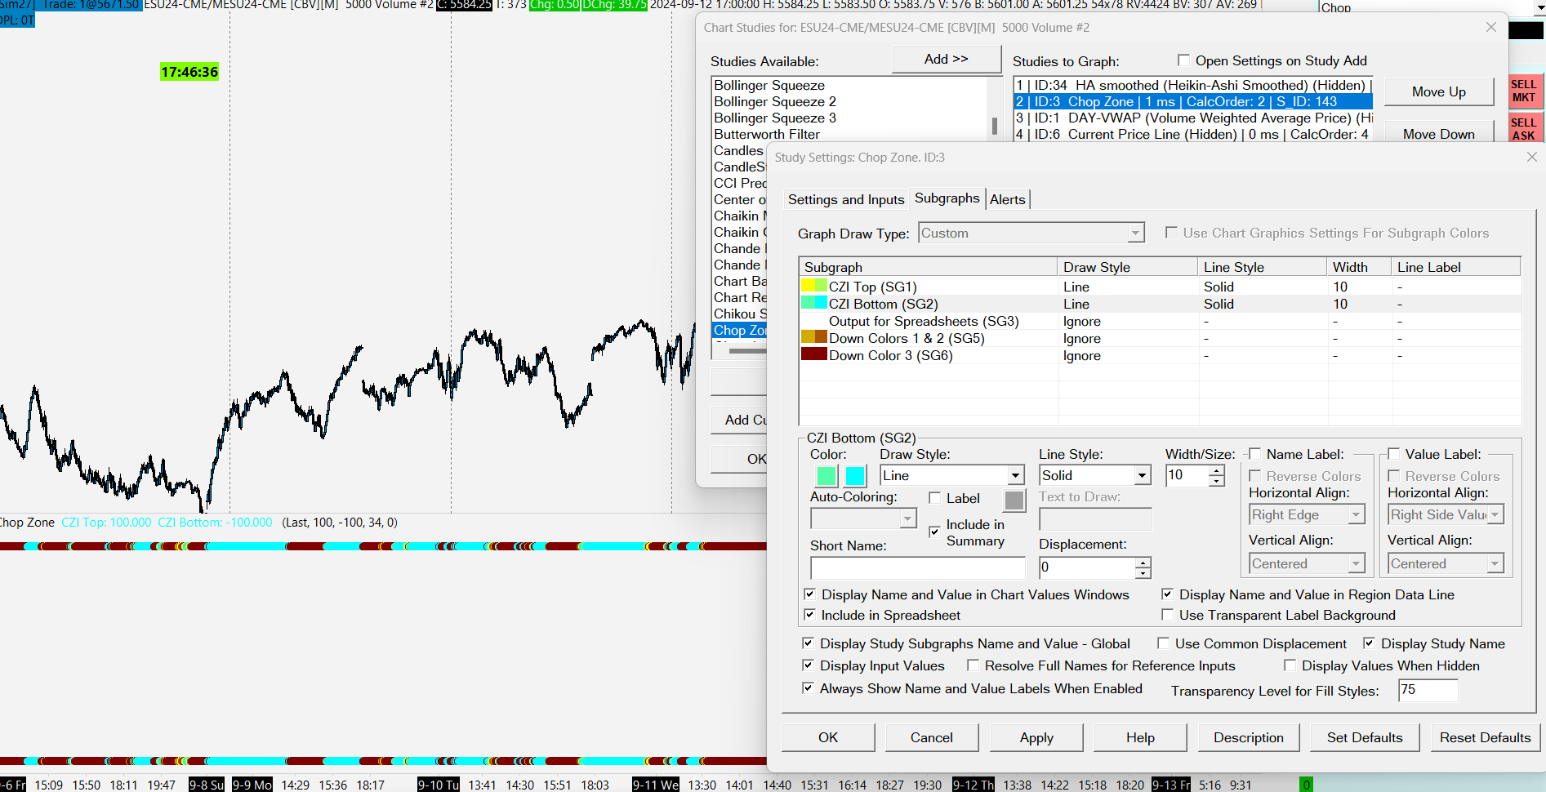This screenshot has height=792, width=1546.
Task: Open Value Label Vertical Align dropdown
Action: pos(1495,563)
